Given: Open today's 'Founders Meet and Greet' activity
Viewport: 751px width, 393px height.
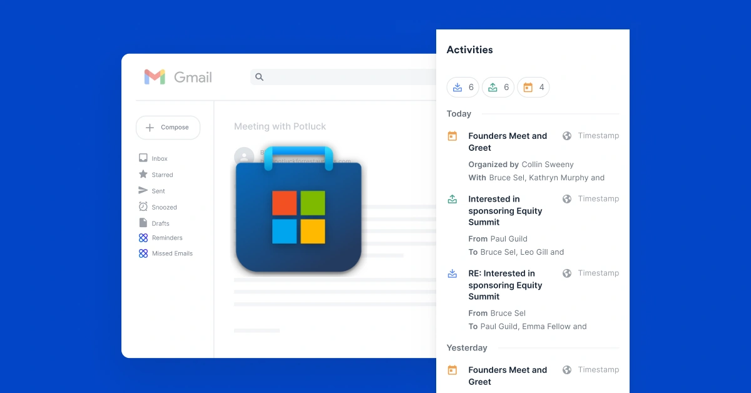Looking at the screenshot, I should coord(508,142).
